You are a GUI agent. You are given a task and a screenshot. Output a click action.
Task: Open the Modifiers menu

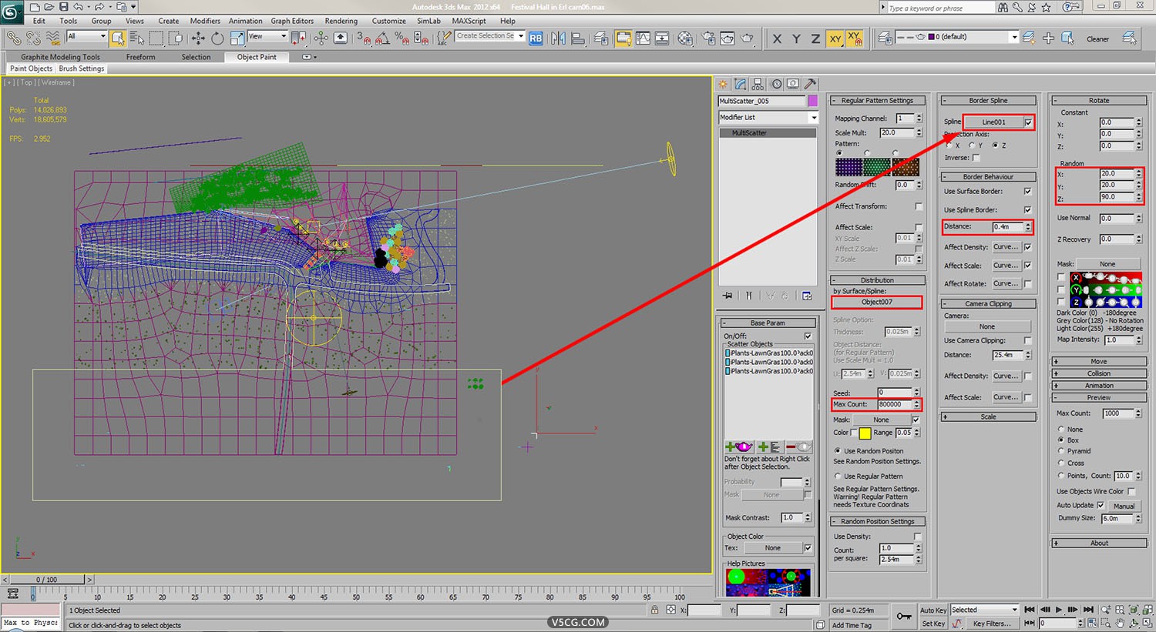205,21
